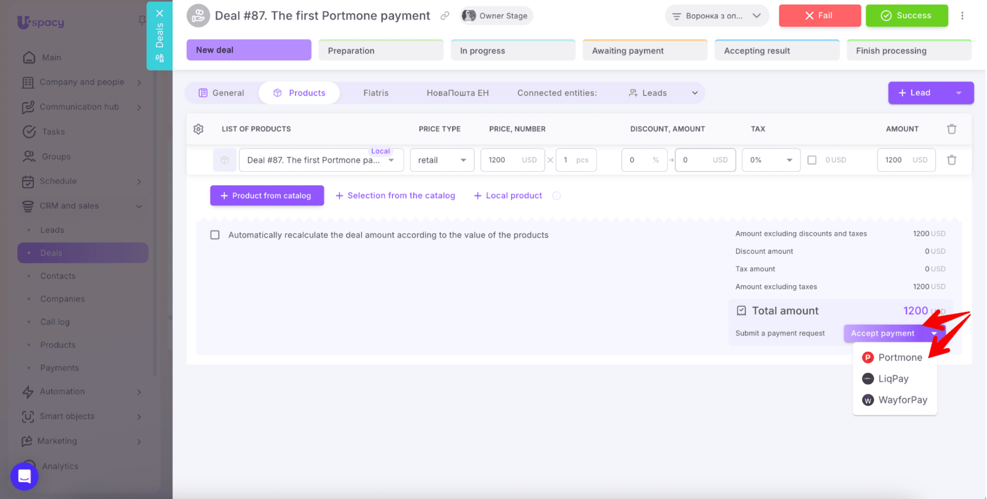987x499 pixels.
Task: Open the retail price type dropdown
Action: pos(442,160)
